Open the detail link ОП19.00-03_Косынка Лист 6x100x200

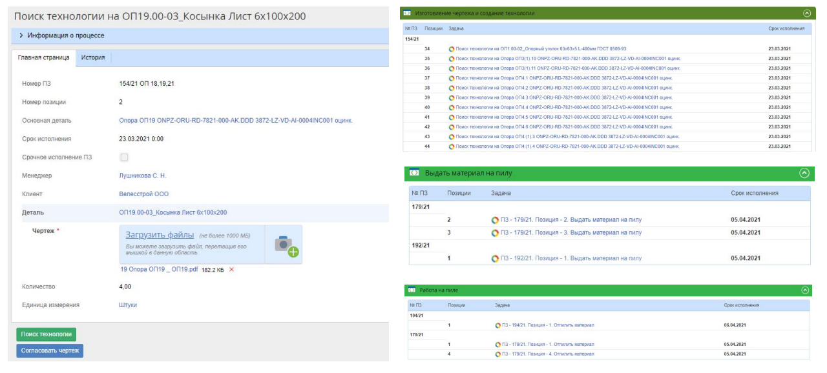[173, 213]
